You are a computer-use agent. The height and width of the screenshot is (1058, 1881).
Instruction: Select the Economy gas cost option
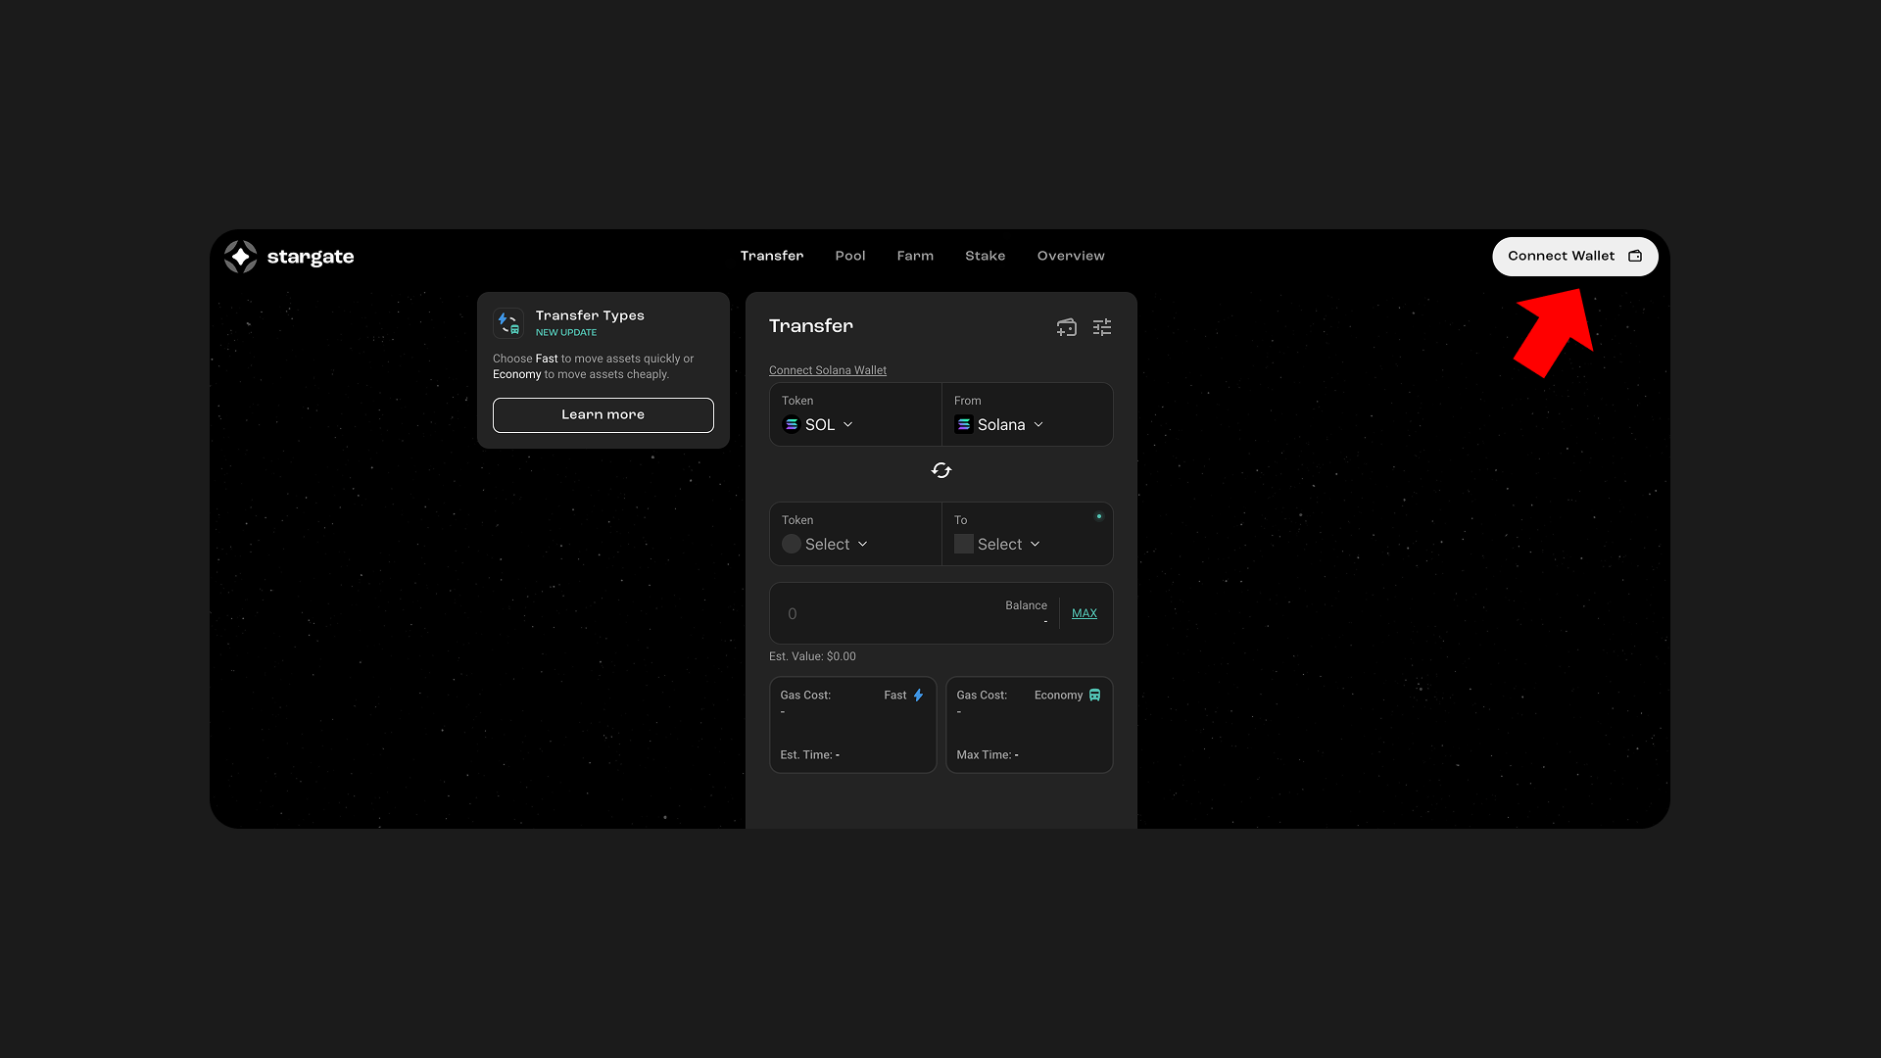tap(1029, 725)
